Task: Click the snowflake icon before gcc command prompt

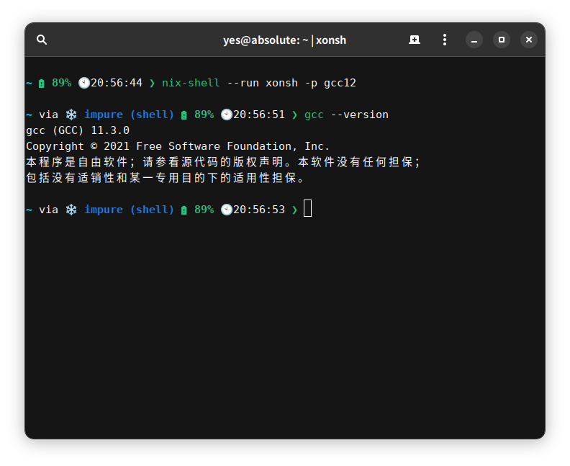Action: tap(71, 115)
